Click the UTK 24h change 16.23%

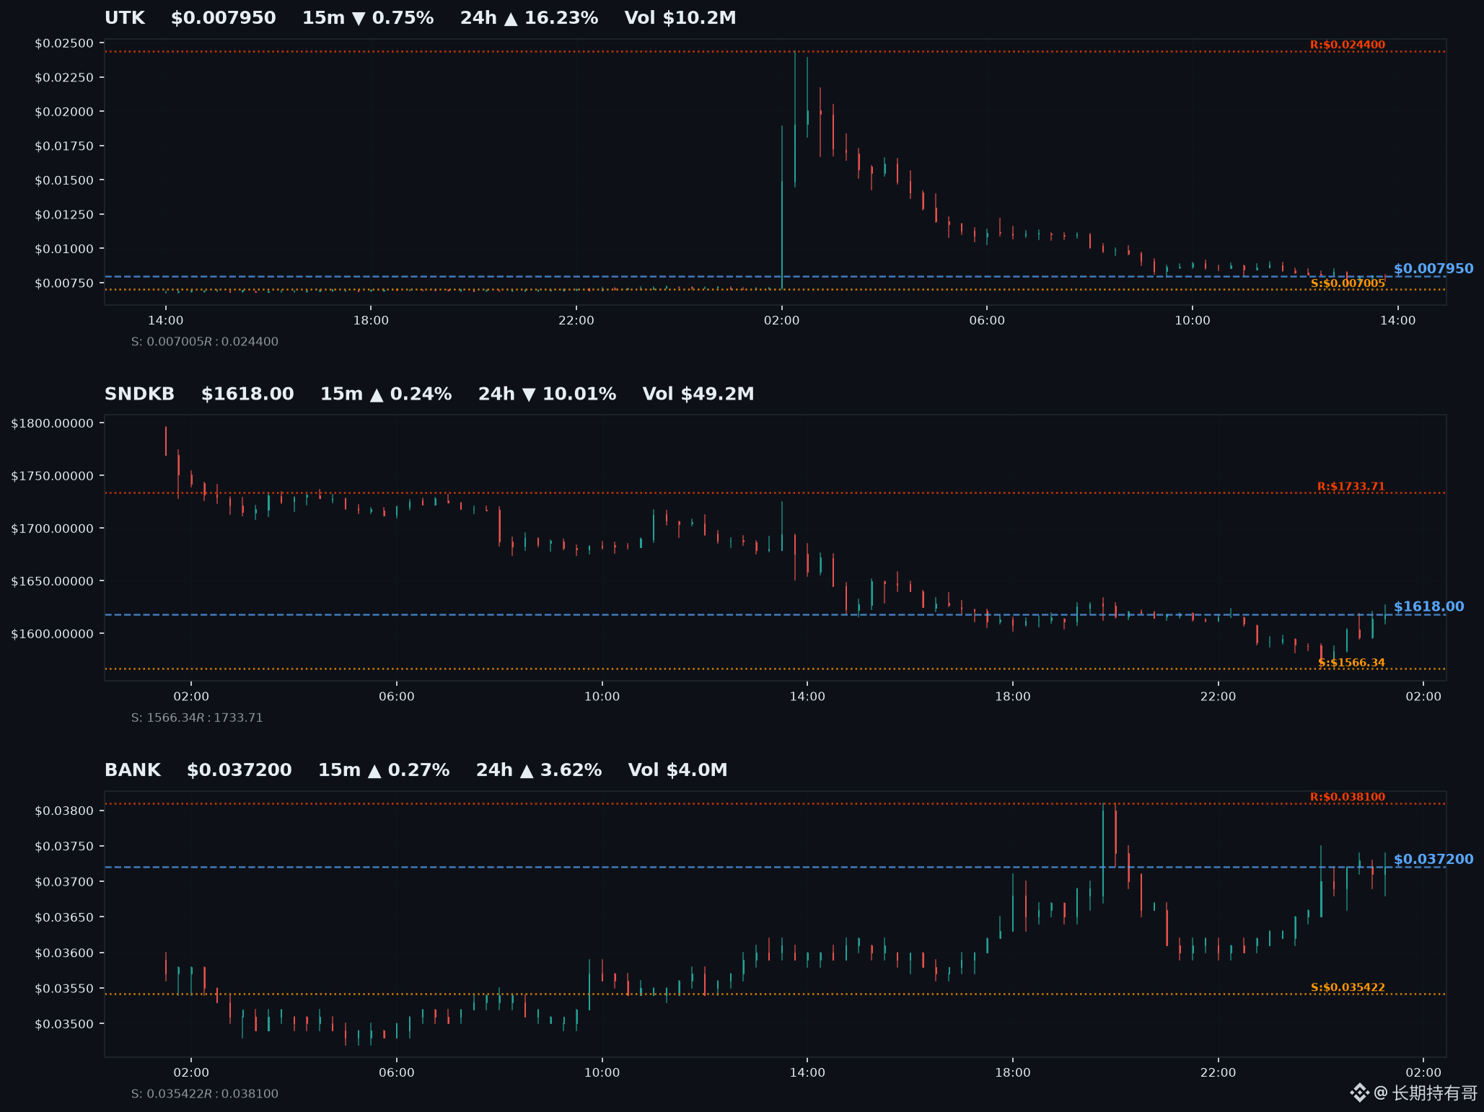click(x=530, y=18)
